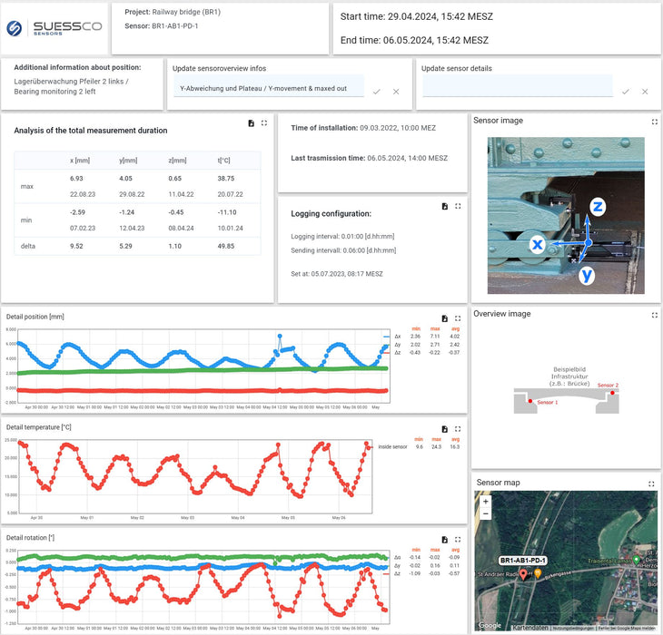Export the Logging configuration file

click(x=444, y=207)
